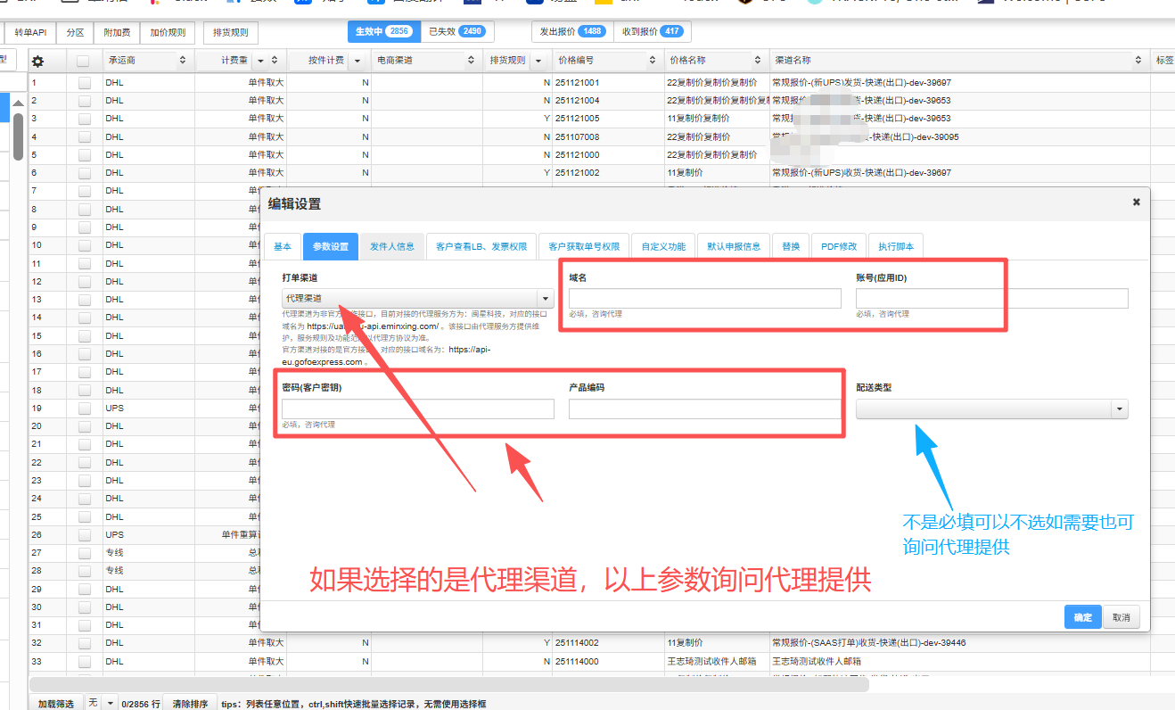
Task: Select cell 王志琦测试收件人邮箱 in 价格名称 column
Action: (717, 662)
